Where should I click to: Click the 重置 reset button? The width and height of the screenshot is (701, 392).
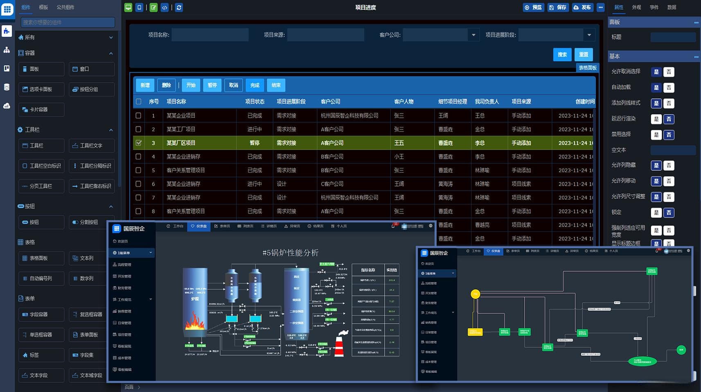[584, 54]
